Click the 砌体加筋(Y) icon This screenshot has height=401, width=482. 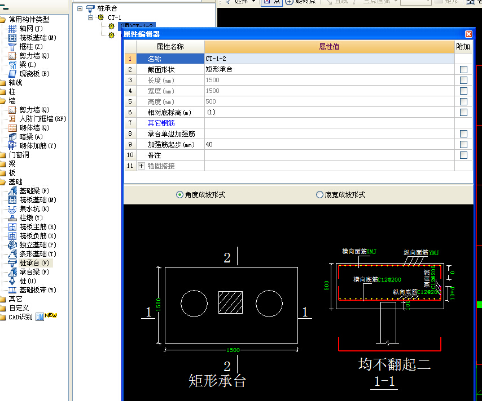pyautogui.click(x=12, y=146)
